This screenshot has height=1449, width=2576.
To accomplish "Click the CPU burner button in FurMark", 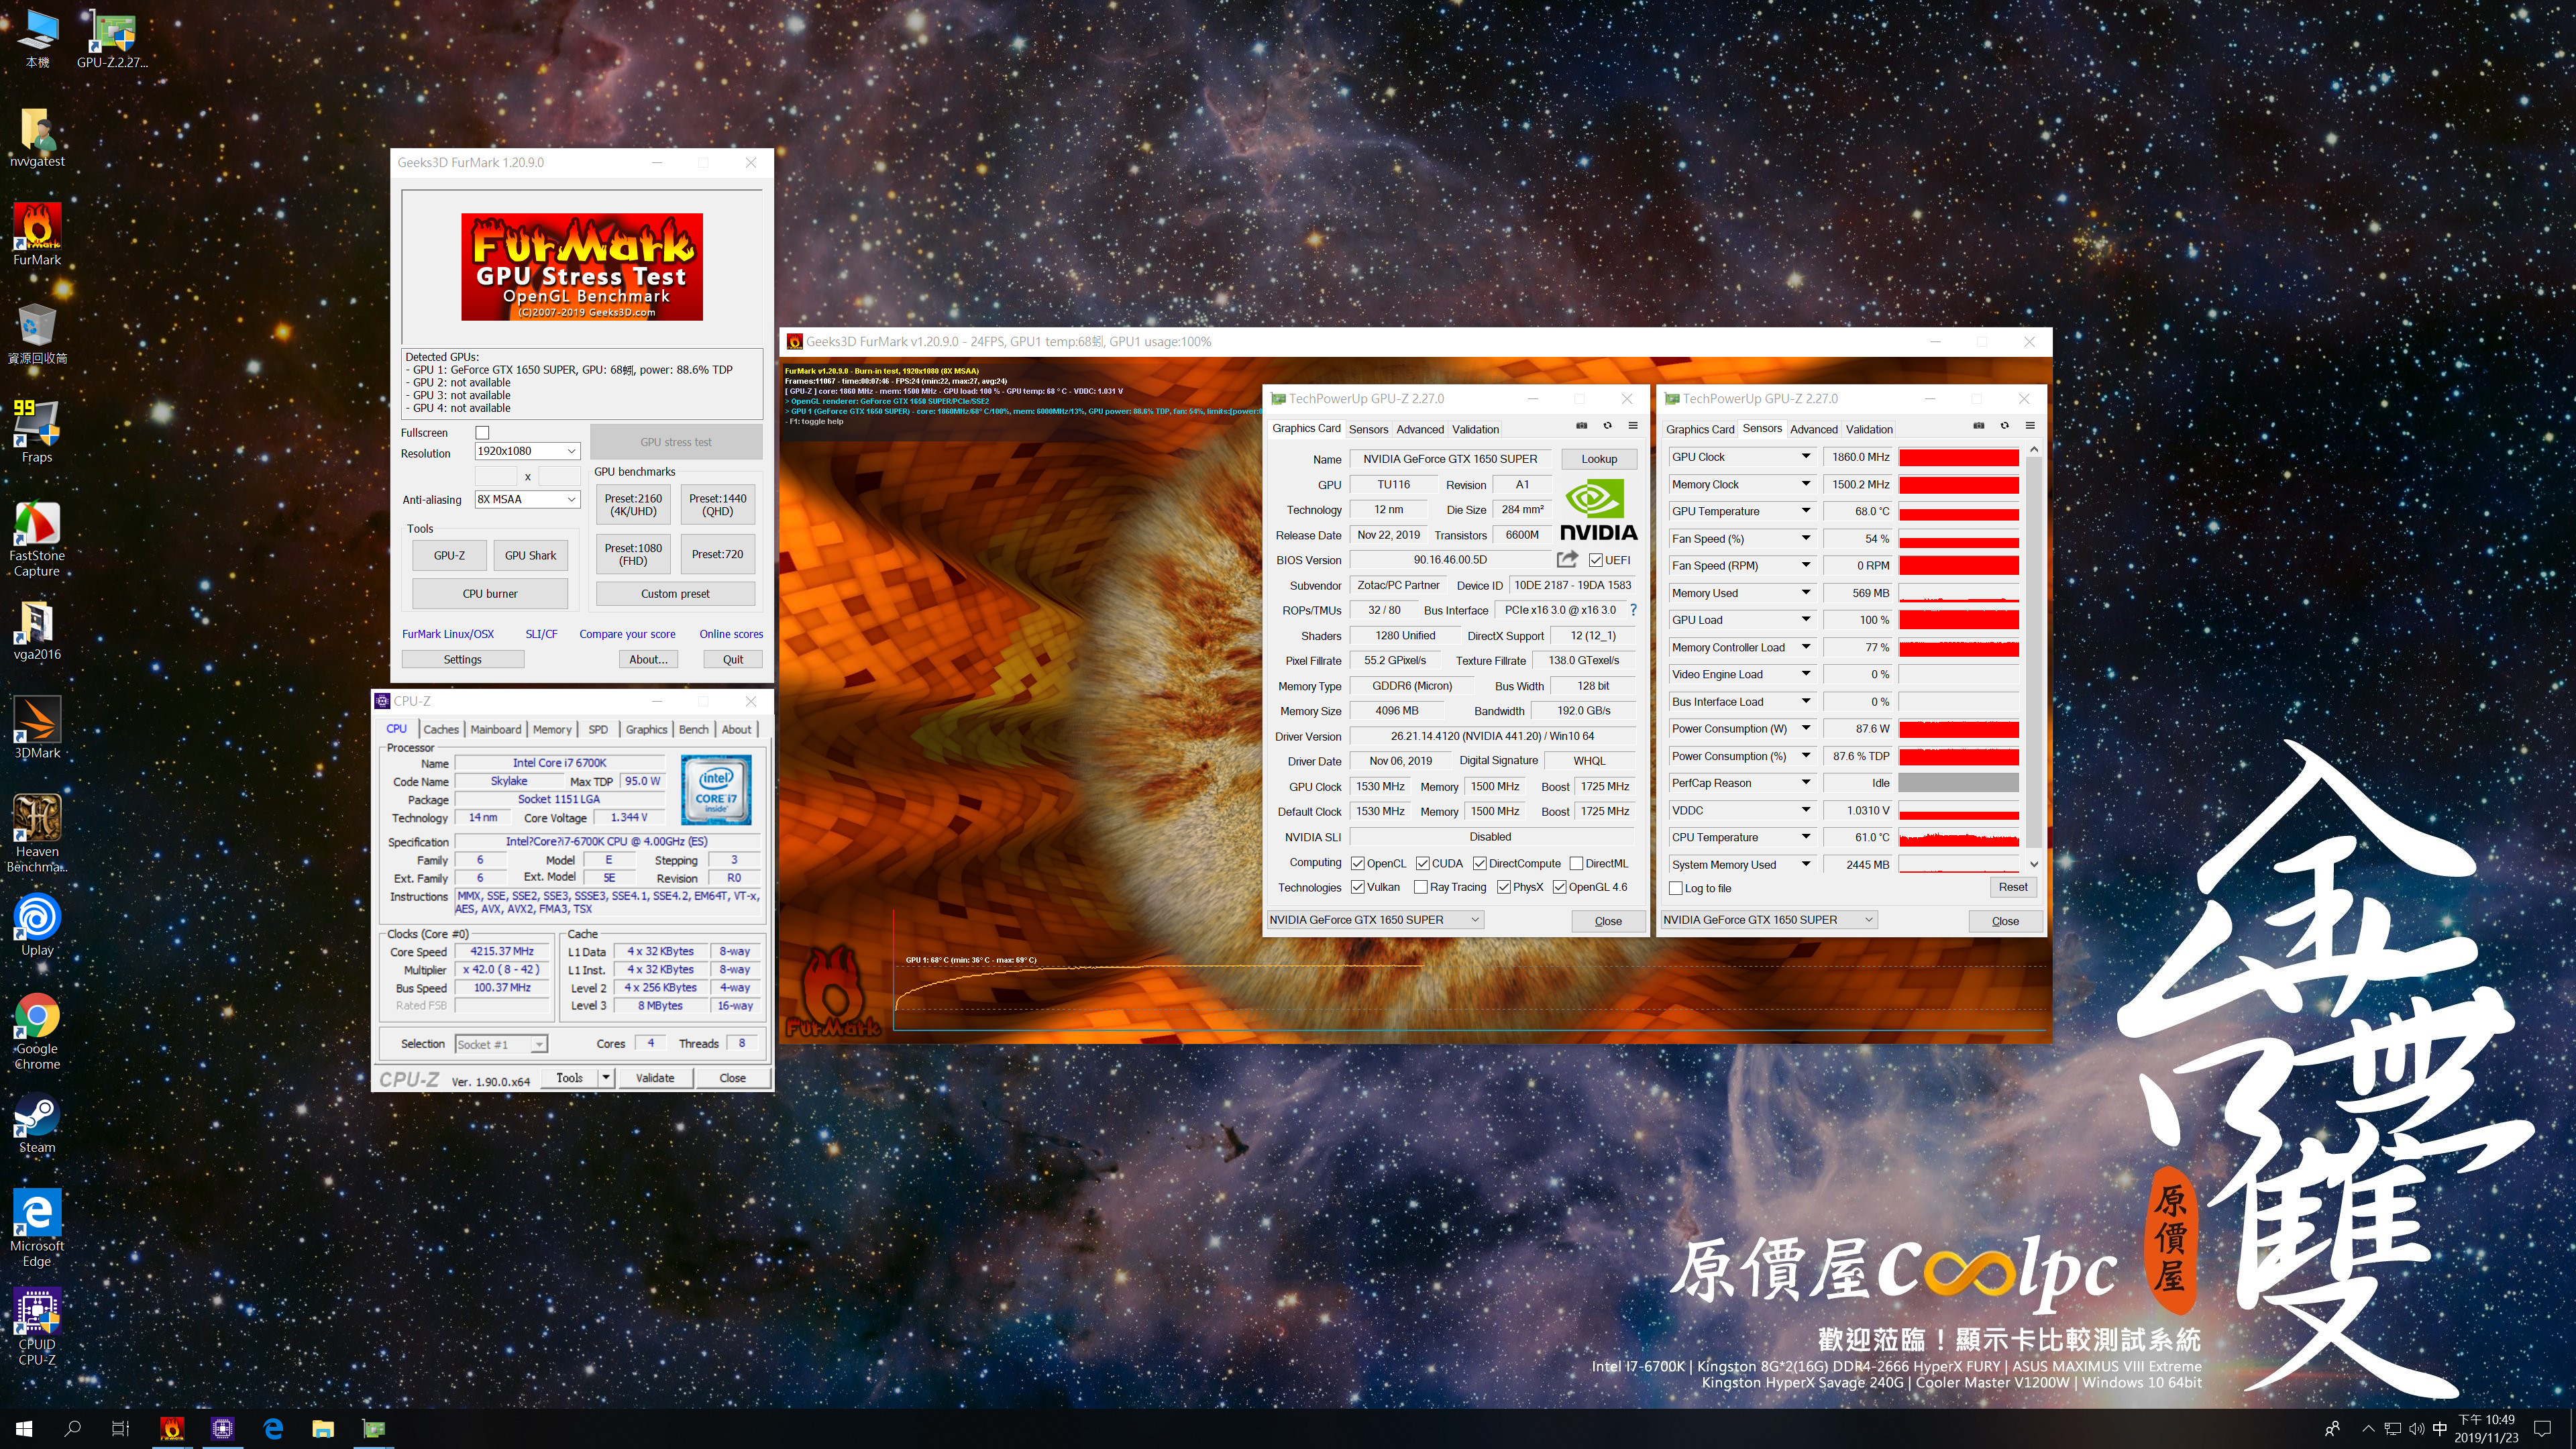I will click(490, 593).
